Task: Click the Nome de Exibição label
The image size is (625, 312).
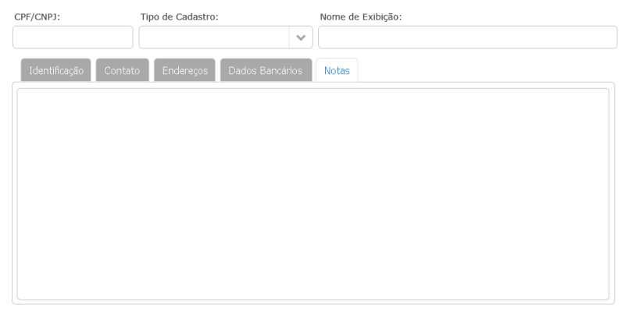Action: click(x=361, y=17)
